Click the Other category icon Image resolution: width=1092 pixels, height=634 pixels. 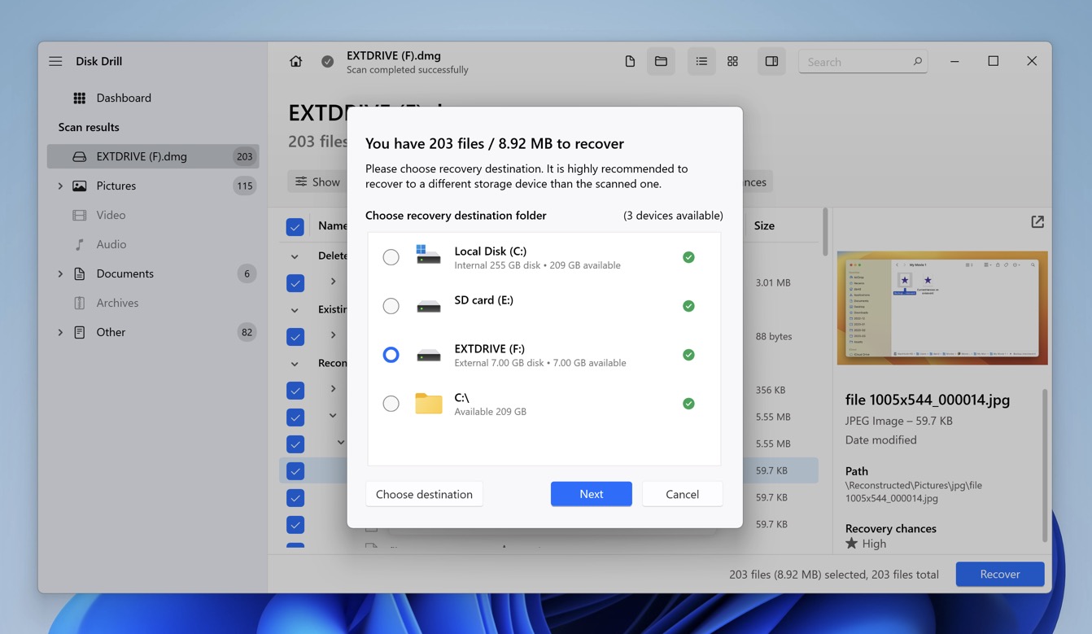click(x=79, y=332)
